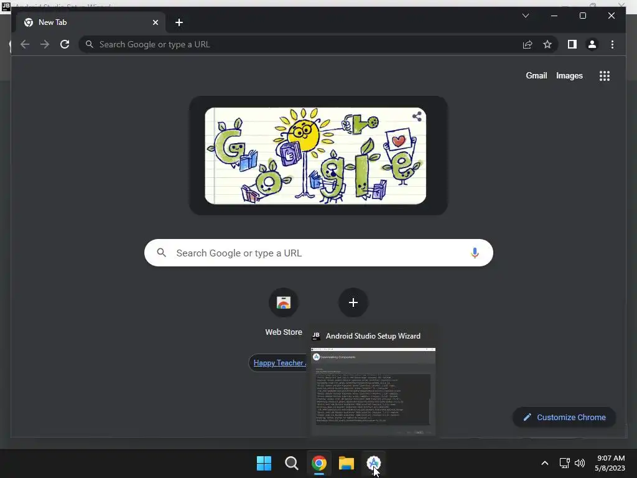The height and width of the screenshot is (478, 637).
Task: Open the Chrome profile icon
Action: tap(592, 44)
